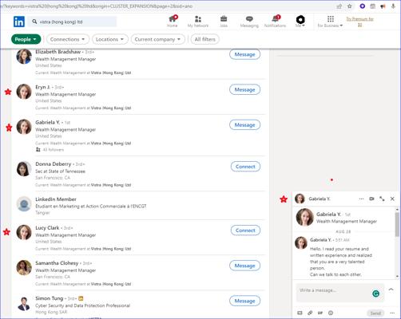Maximize the Gabriela chat window
This screenshot has width=401, height=319.
pyautogui.click(x=382, y=199)
